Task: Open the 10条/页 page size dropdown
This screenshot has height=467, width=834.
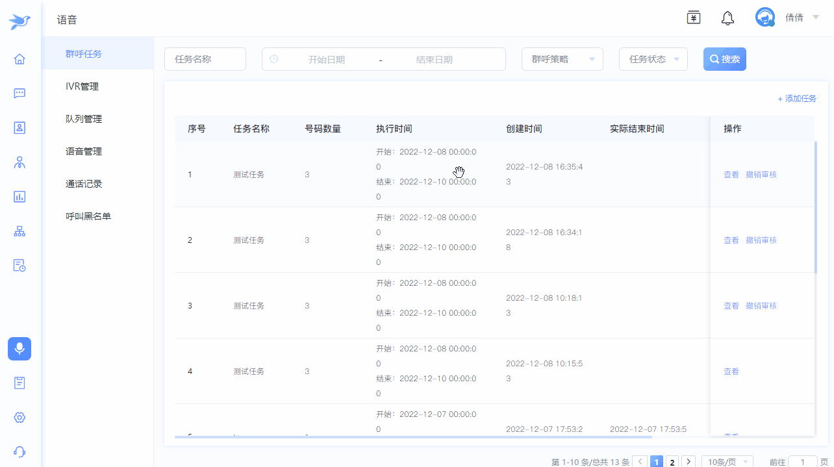Action: [x=727, y=462]
